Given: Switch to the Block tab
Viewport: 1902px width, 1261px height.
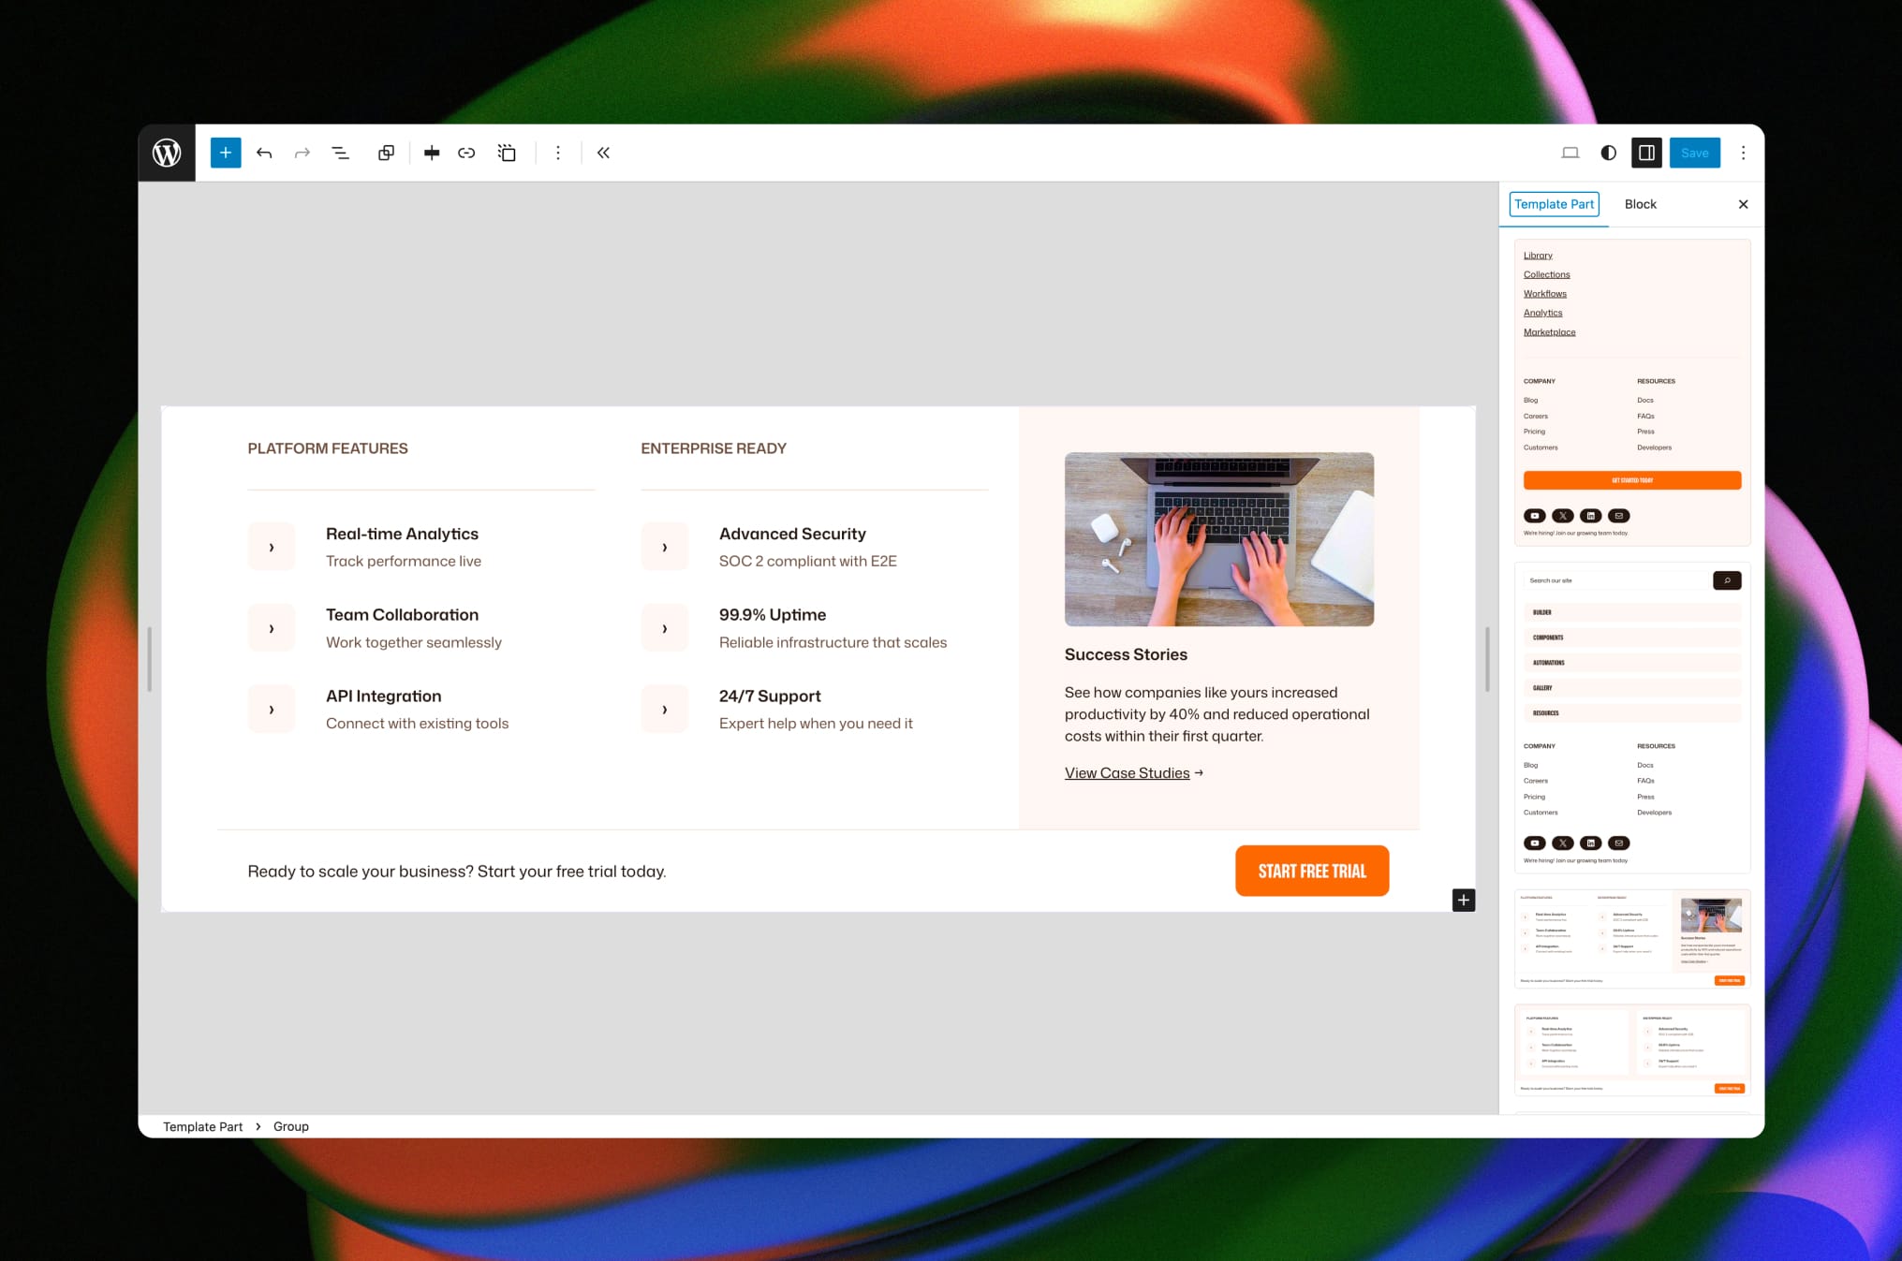Looking at the screenshot, I should pyautogui.click(x=1640, y=204).
